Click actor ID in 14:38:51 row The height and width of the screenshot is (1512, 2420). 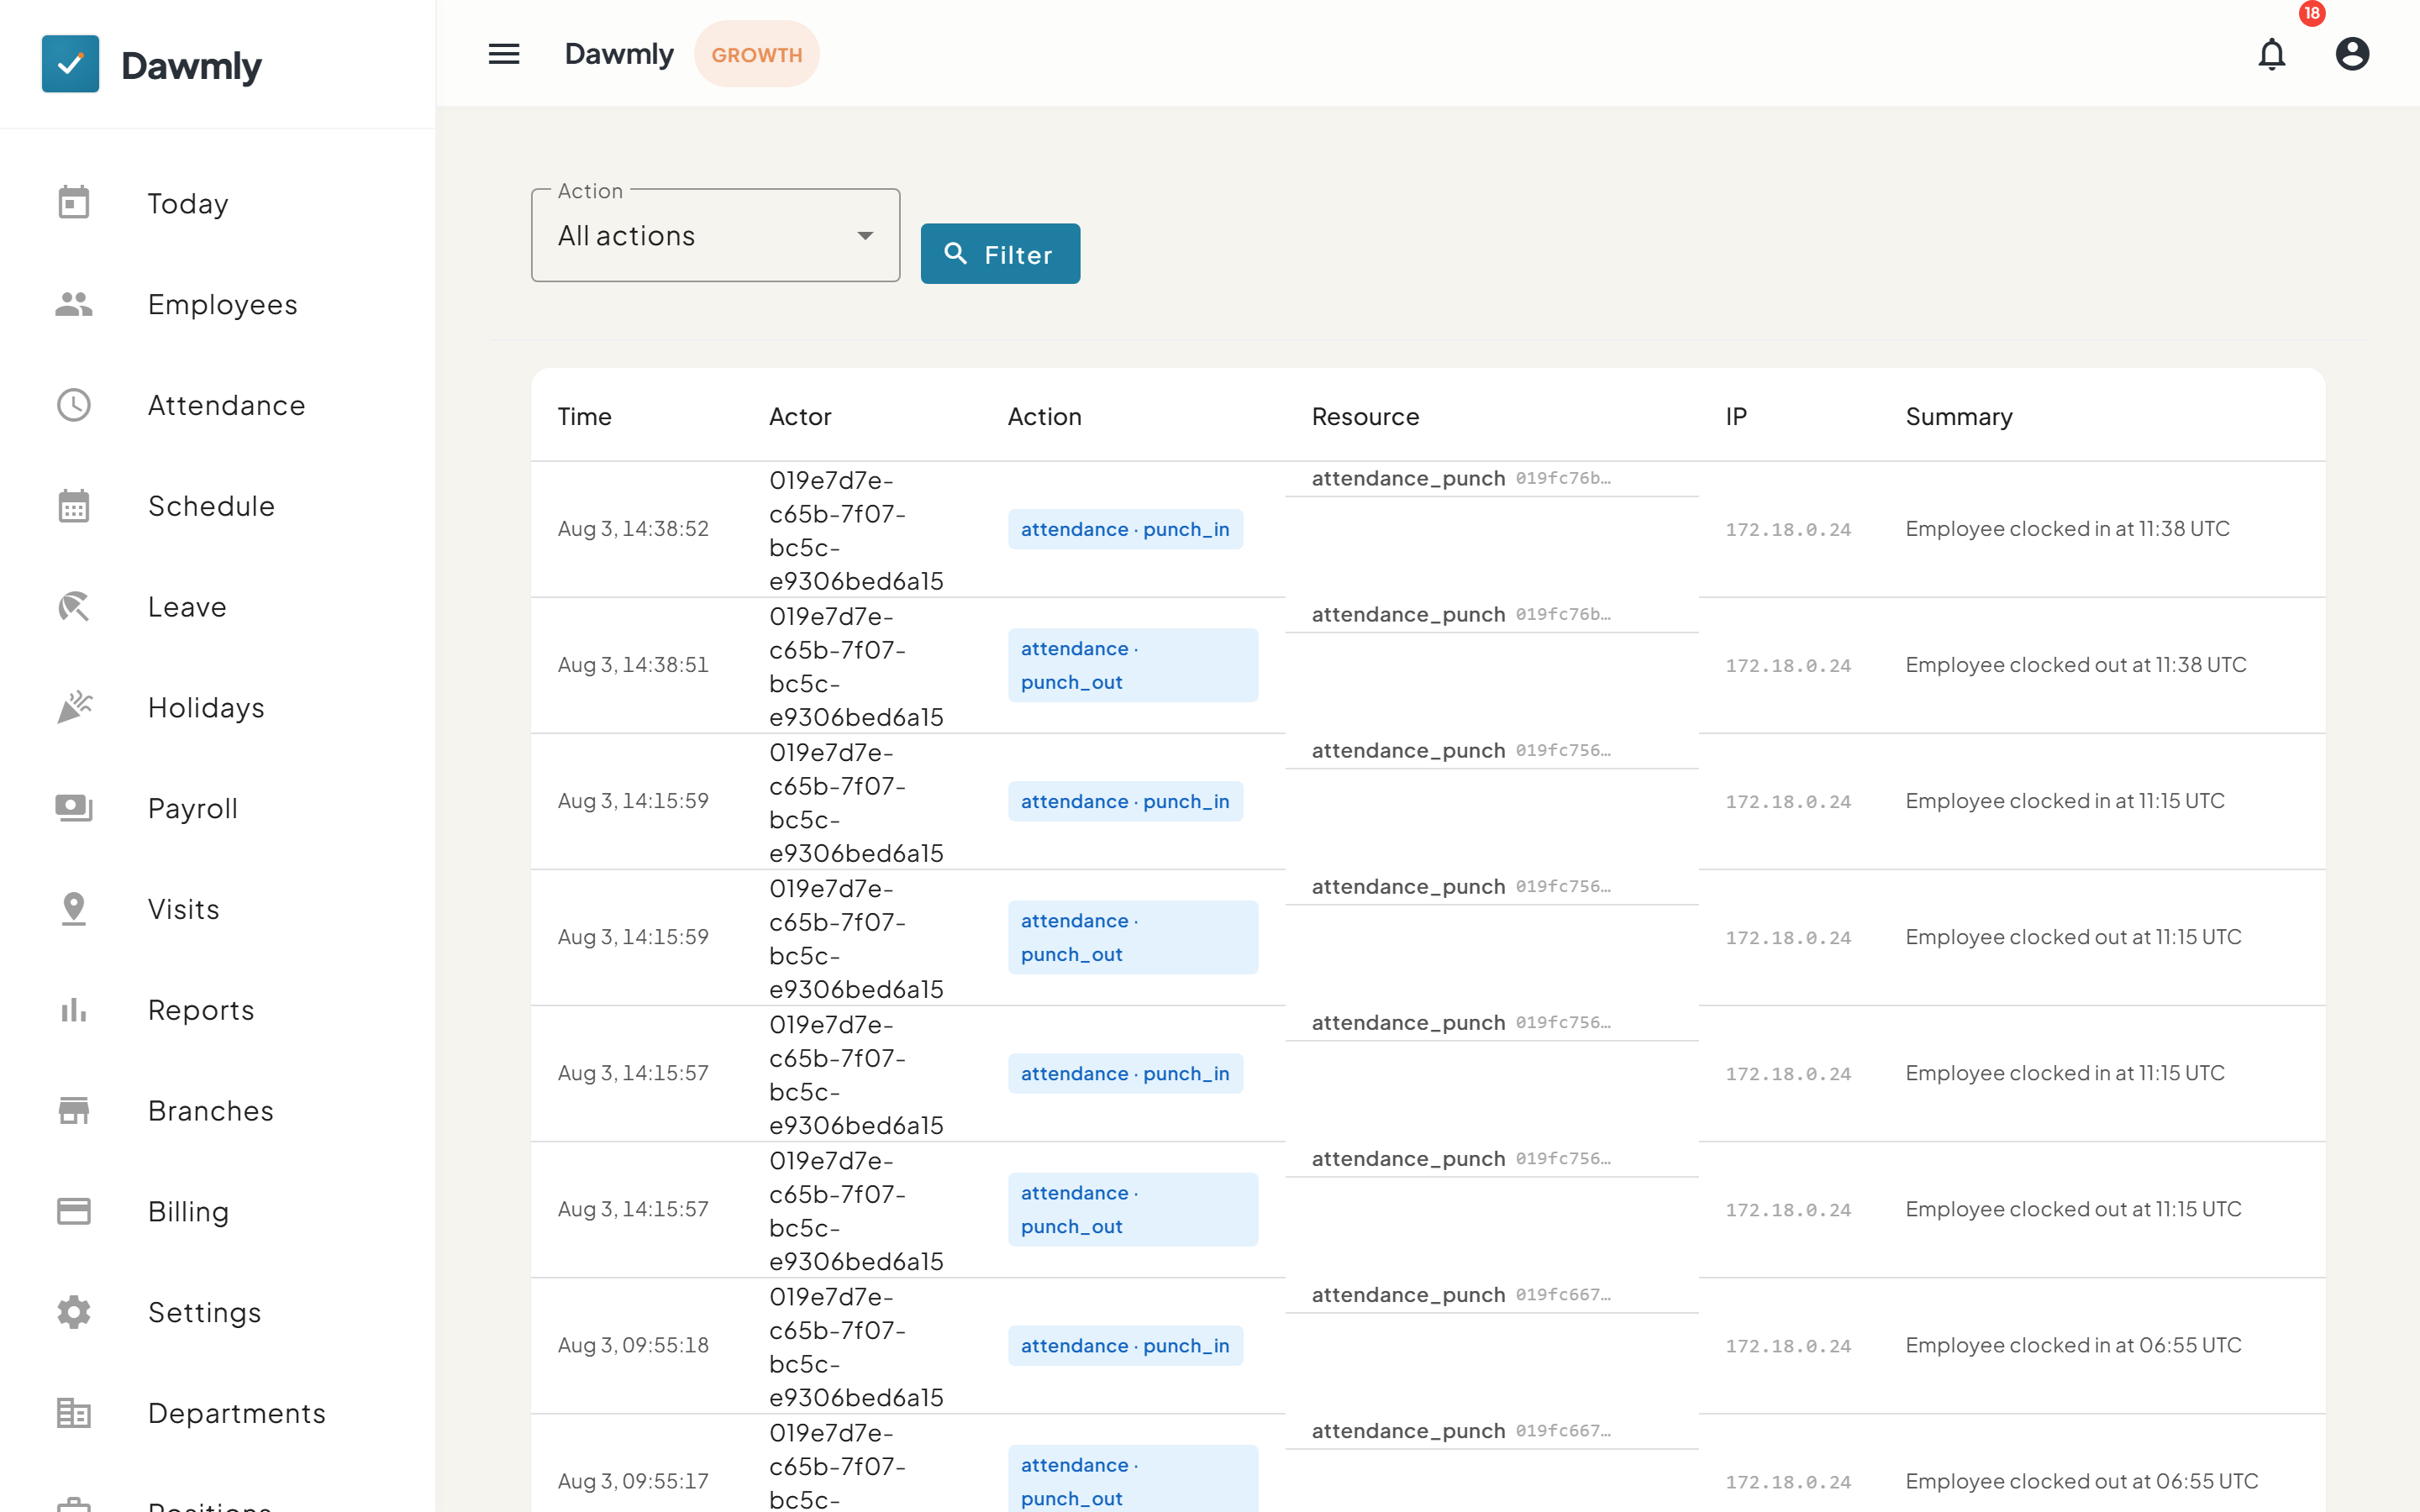[856, 666]
